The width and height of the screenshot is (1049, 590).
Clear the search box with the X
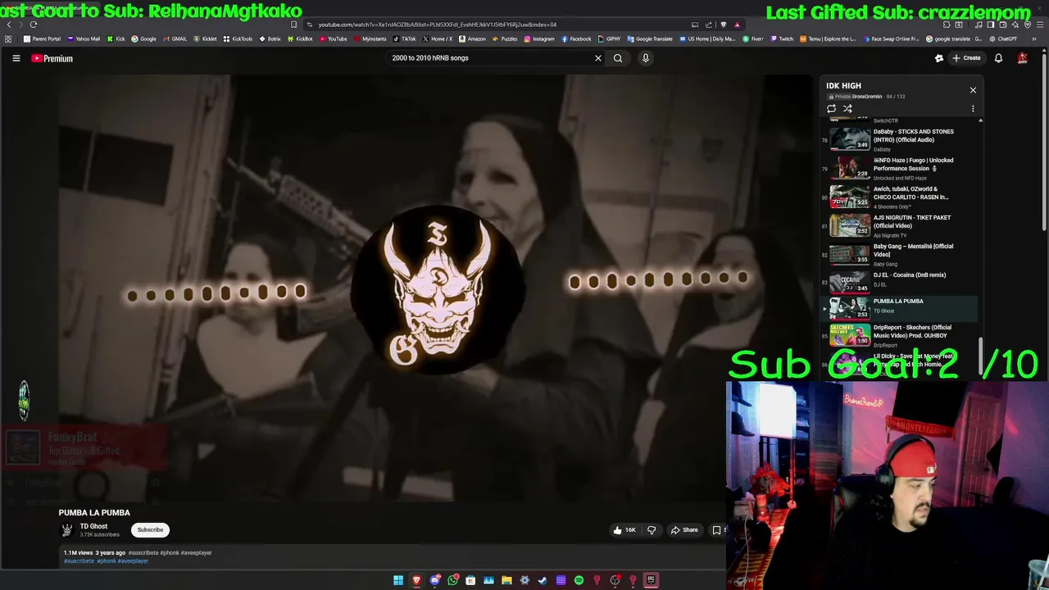(598, 58)
